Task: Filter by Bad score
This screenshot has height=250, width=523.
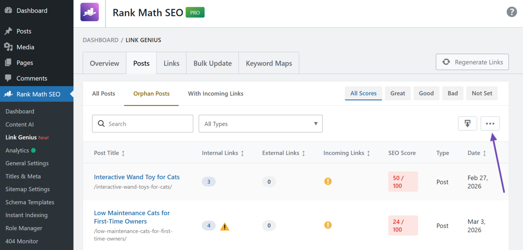Action: (453, 93)
